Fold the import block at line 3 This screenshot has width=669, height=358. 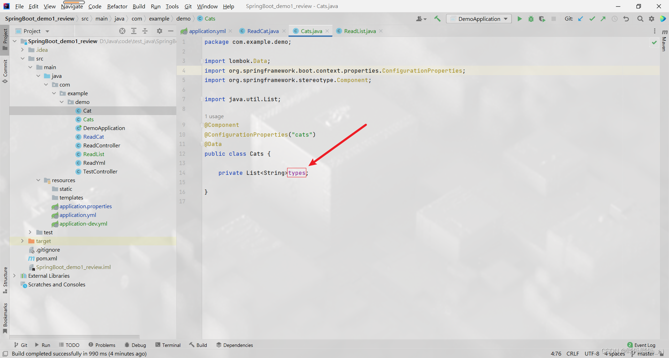click(x=202, y=61)
